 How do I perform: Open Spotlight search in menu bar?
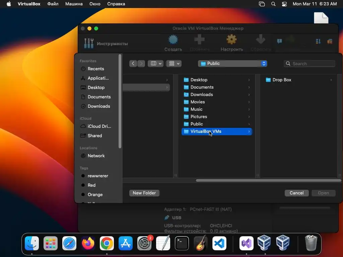273,4
